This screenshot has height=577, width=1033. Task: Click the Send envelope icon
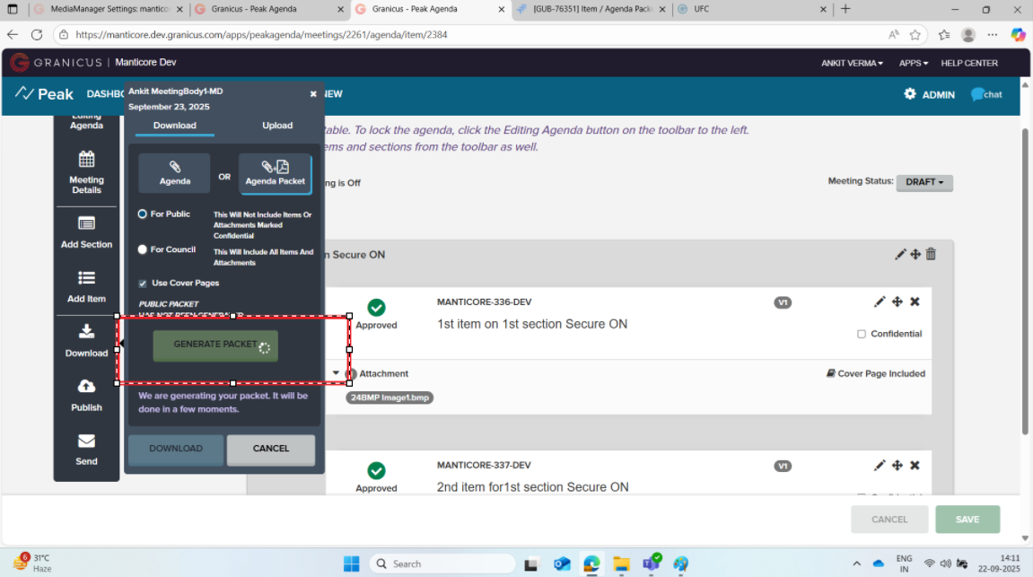86,441
